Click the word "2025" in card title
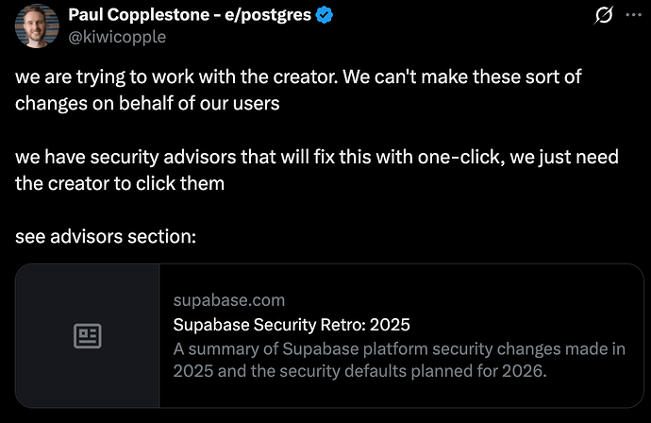Viewport: 651px width, 423px height. (x=391, y=326)
